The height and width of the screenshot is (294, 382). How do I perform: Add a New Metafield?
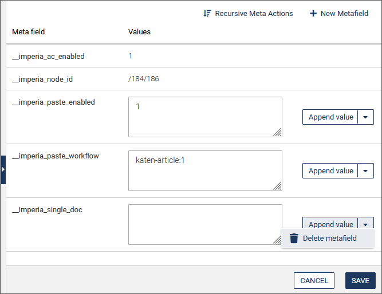[339, 13]
